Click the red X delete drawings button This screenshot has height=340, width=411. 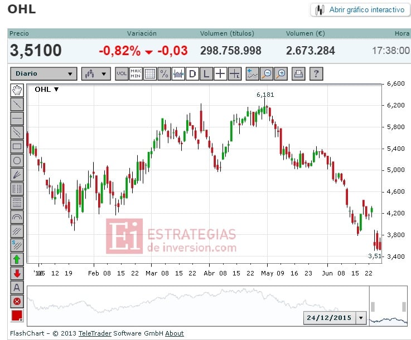(17, 302)
